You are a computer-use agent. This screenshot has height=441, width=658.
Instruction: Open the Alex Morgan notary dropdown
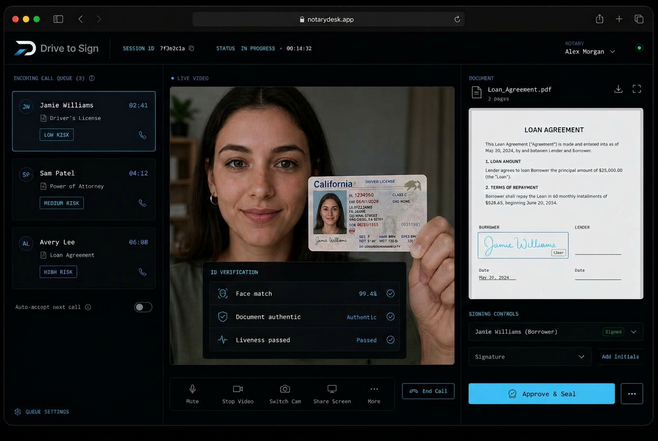pos(590,51)
